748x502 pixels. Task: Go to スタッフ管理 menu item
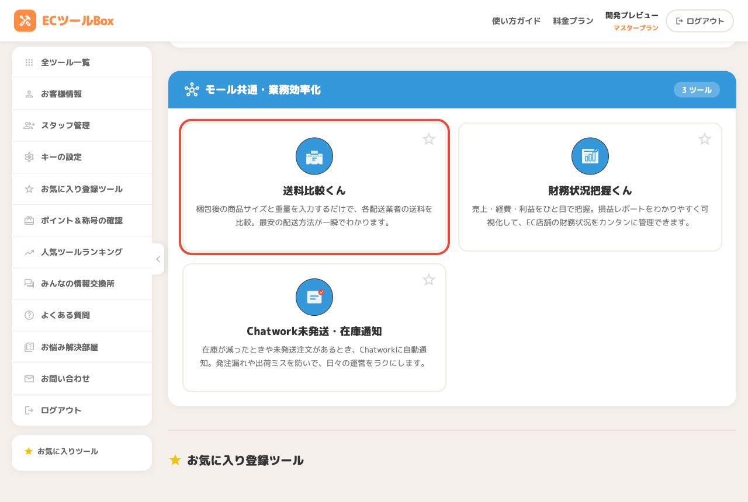[82, 125]
